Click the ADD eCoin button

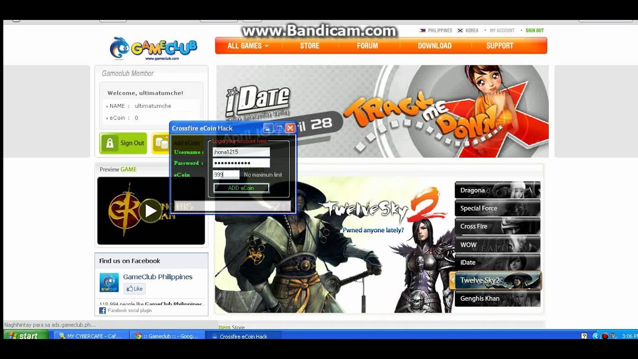(x=241, y=188)
